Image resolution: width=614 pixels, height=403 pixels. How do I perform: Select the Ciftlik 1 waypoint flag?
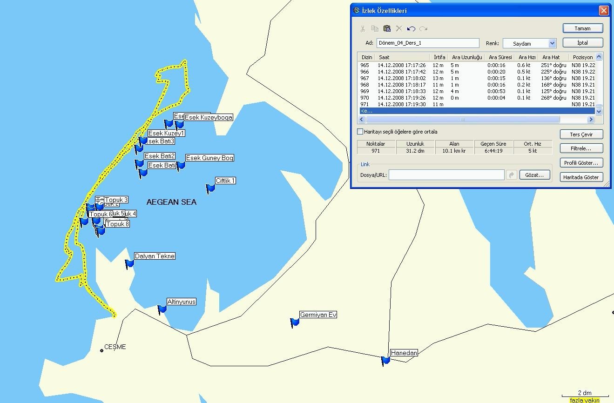click(210, 188)
